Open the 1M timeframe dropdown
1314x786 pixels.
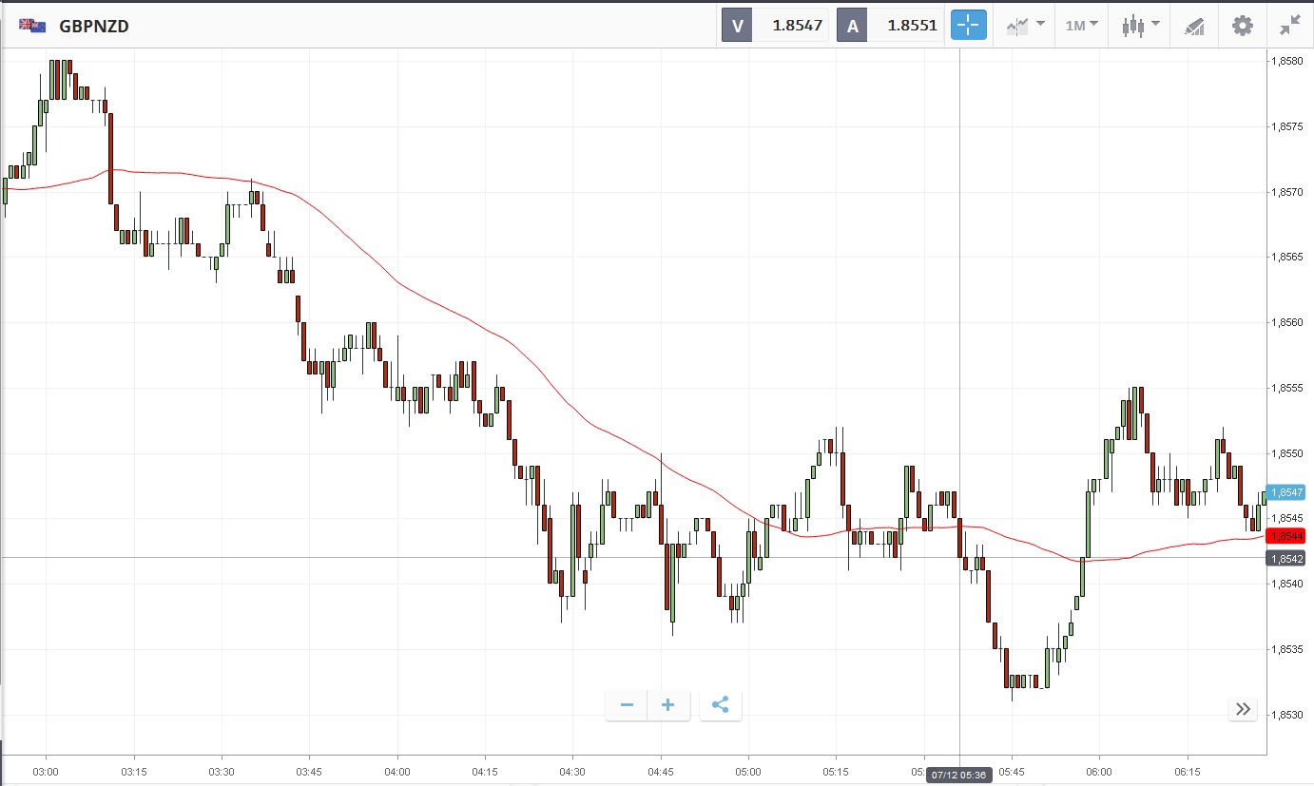pyautogui.click(x=1082, y=26)
